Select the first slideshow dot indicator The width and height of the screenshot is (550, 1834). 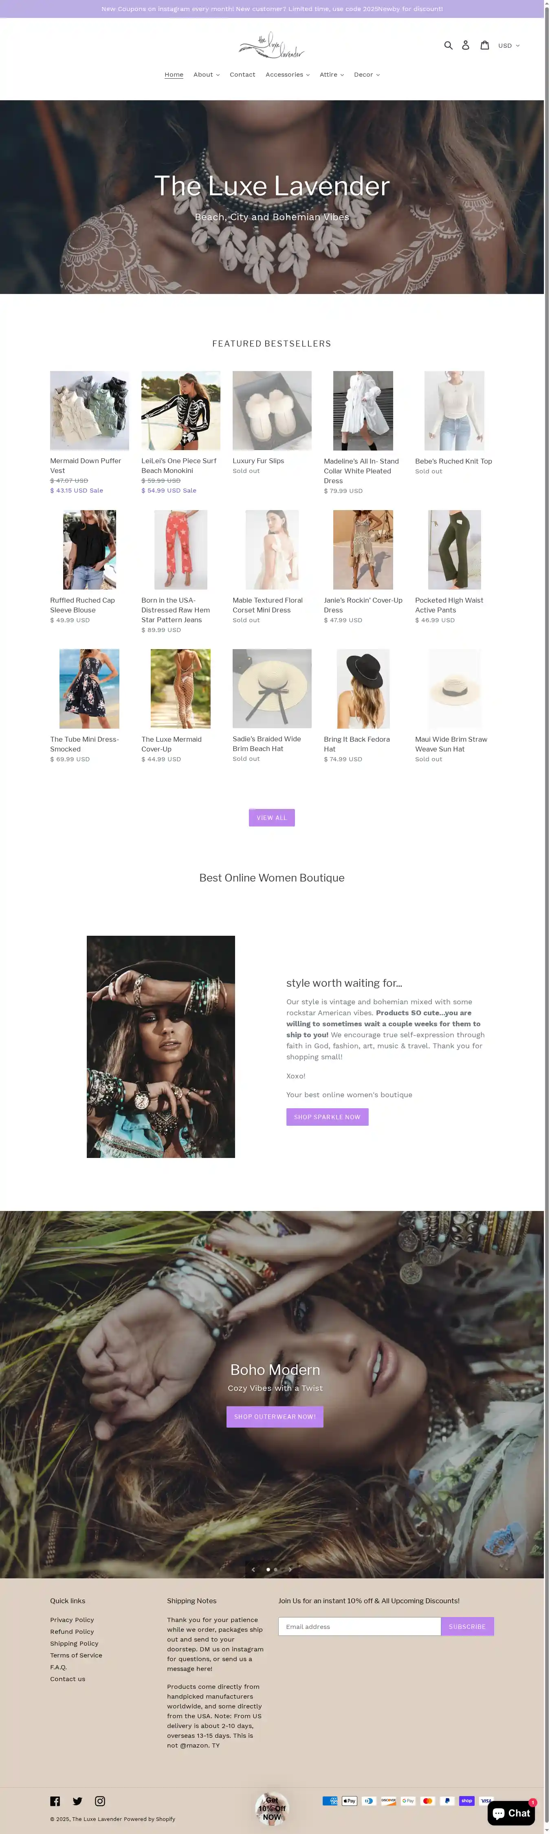click(x=268, y=1569)
